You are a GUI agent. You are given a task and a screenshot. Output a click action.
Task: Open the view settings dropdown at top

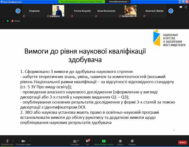[119, 2]
